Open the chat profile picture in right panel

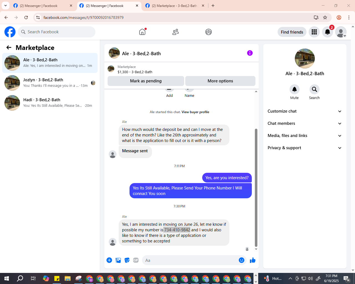(305, 59)
